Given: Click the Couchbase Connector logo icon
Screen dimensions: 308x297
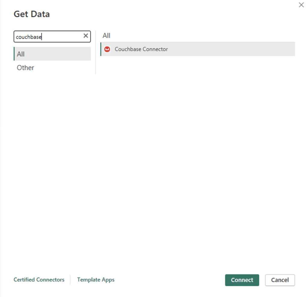Looking at the screenshot, I should [x=107, y=49].
